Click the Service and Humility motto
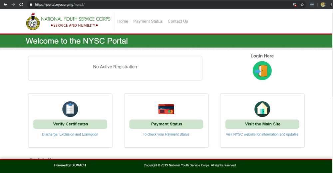Viewport: 333px width, 173px height. (x=74, y=25)
